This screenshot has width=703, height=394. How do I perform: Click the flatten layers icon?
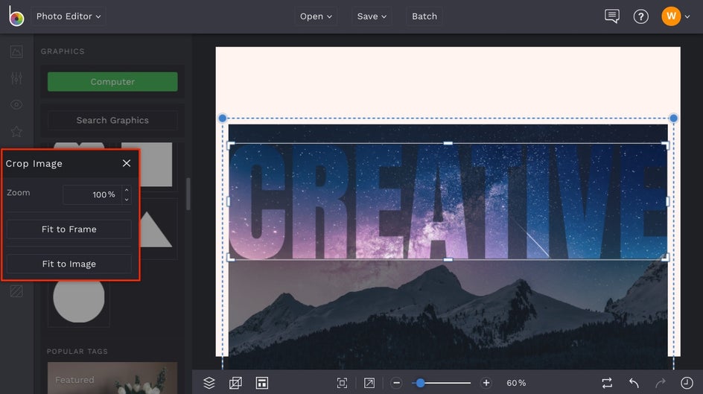coord(235,383)
